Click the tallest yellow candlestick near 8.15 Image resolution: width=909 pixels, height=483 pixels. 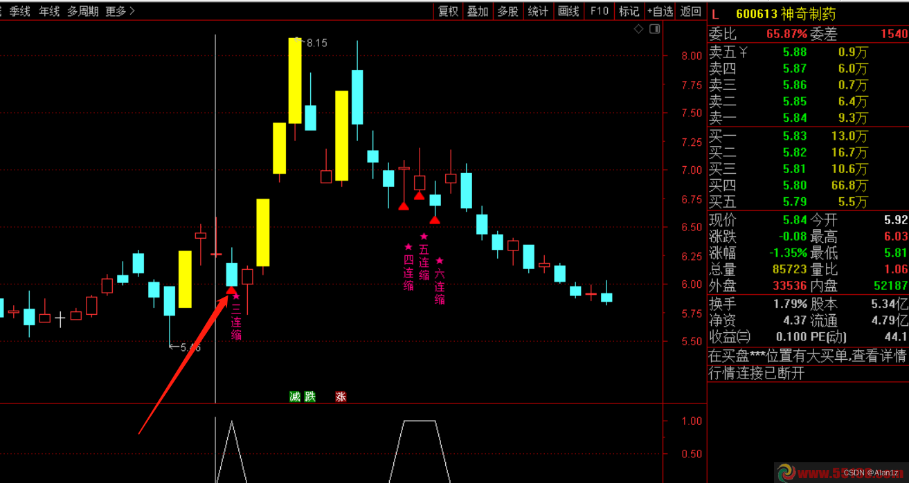pos(295,81)
